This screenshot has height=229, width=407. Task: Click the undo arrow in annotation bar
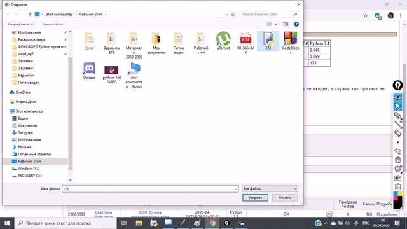pos(397,151)
